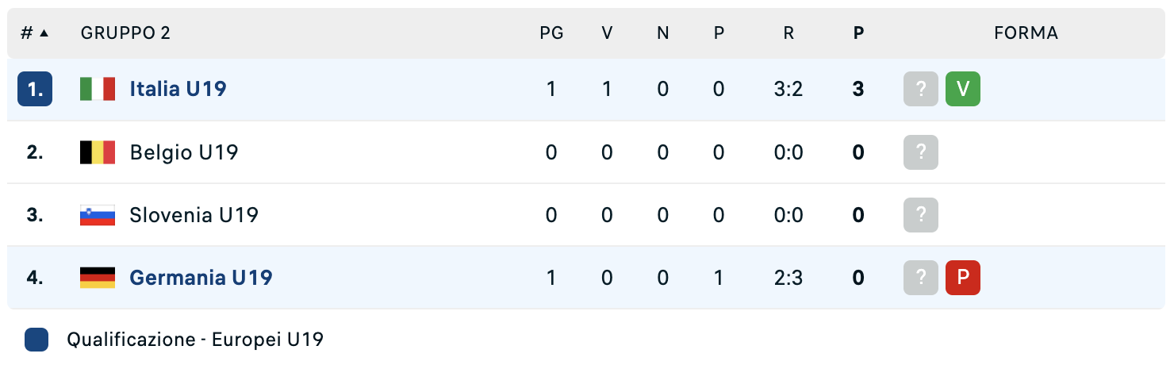Sort by PG matches played header

tap(551, 33)
